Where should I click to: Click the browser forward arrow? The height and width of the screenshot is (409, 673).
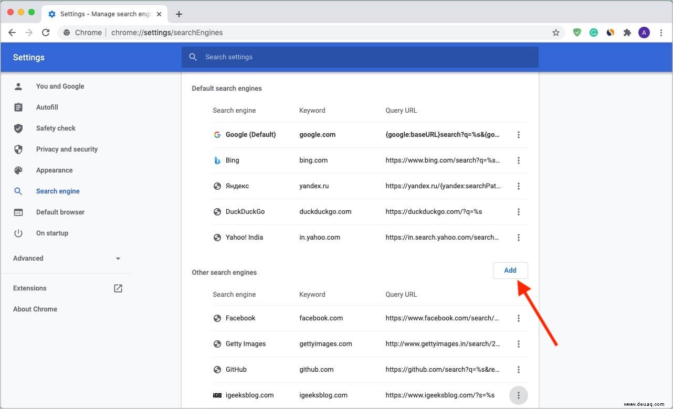pyautogui.click(x=29, y=33)
